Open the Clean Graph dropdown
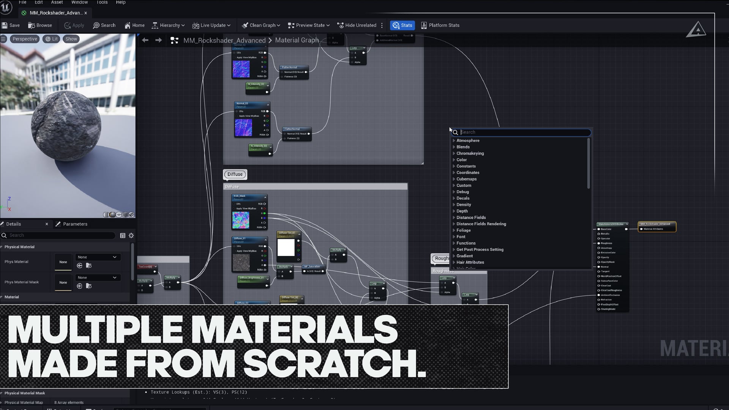Screen dimensions: 729x410 click(x=261, y=25)
